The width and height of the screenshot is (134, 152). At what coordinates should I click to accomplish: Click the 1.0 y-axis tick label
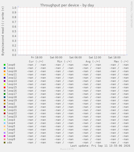(x=14, y=8)
